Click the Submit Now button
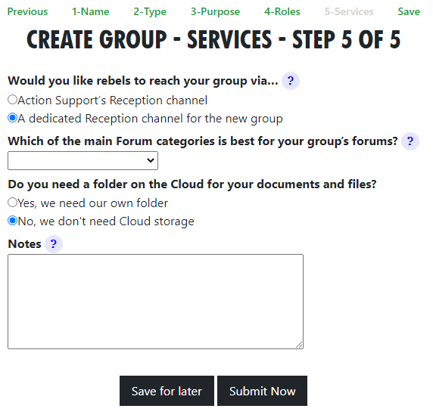433x418 pixels. (263, 391)
